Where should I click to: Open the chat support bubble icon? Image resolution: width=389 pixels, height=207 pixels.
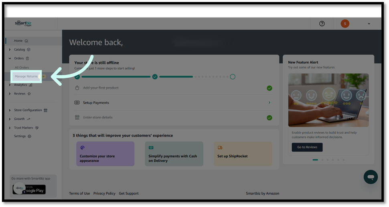[371, 177]
